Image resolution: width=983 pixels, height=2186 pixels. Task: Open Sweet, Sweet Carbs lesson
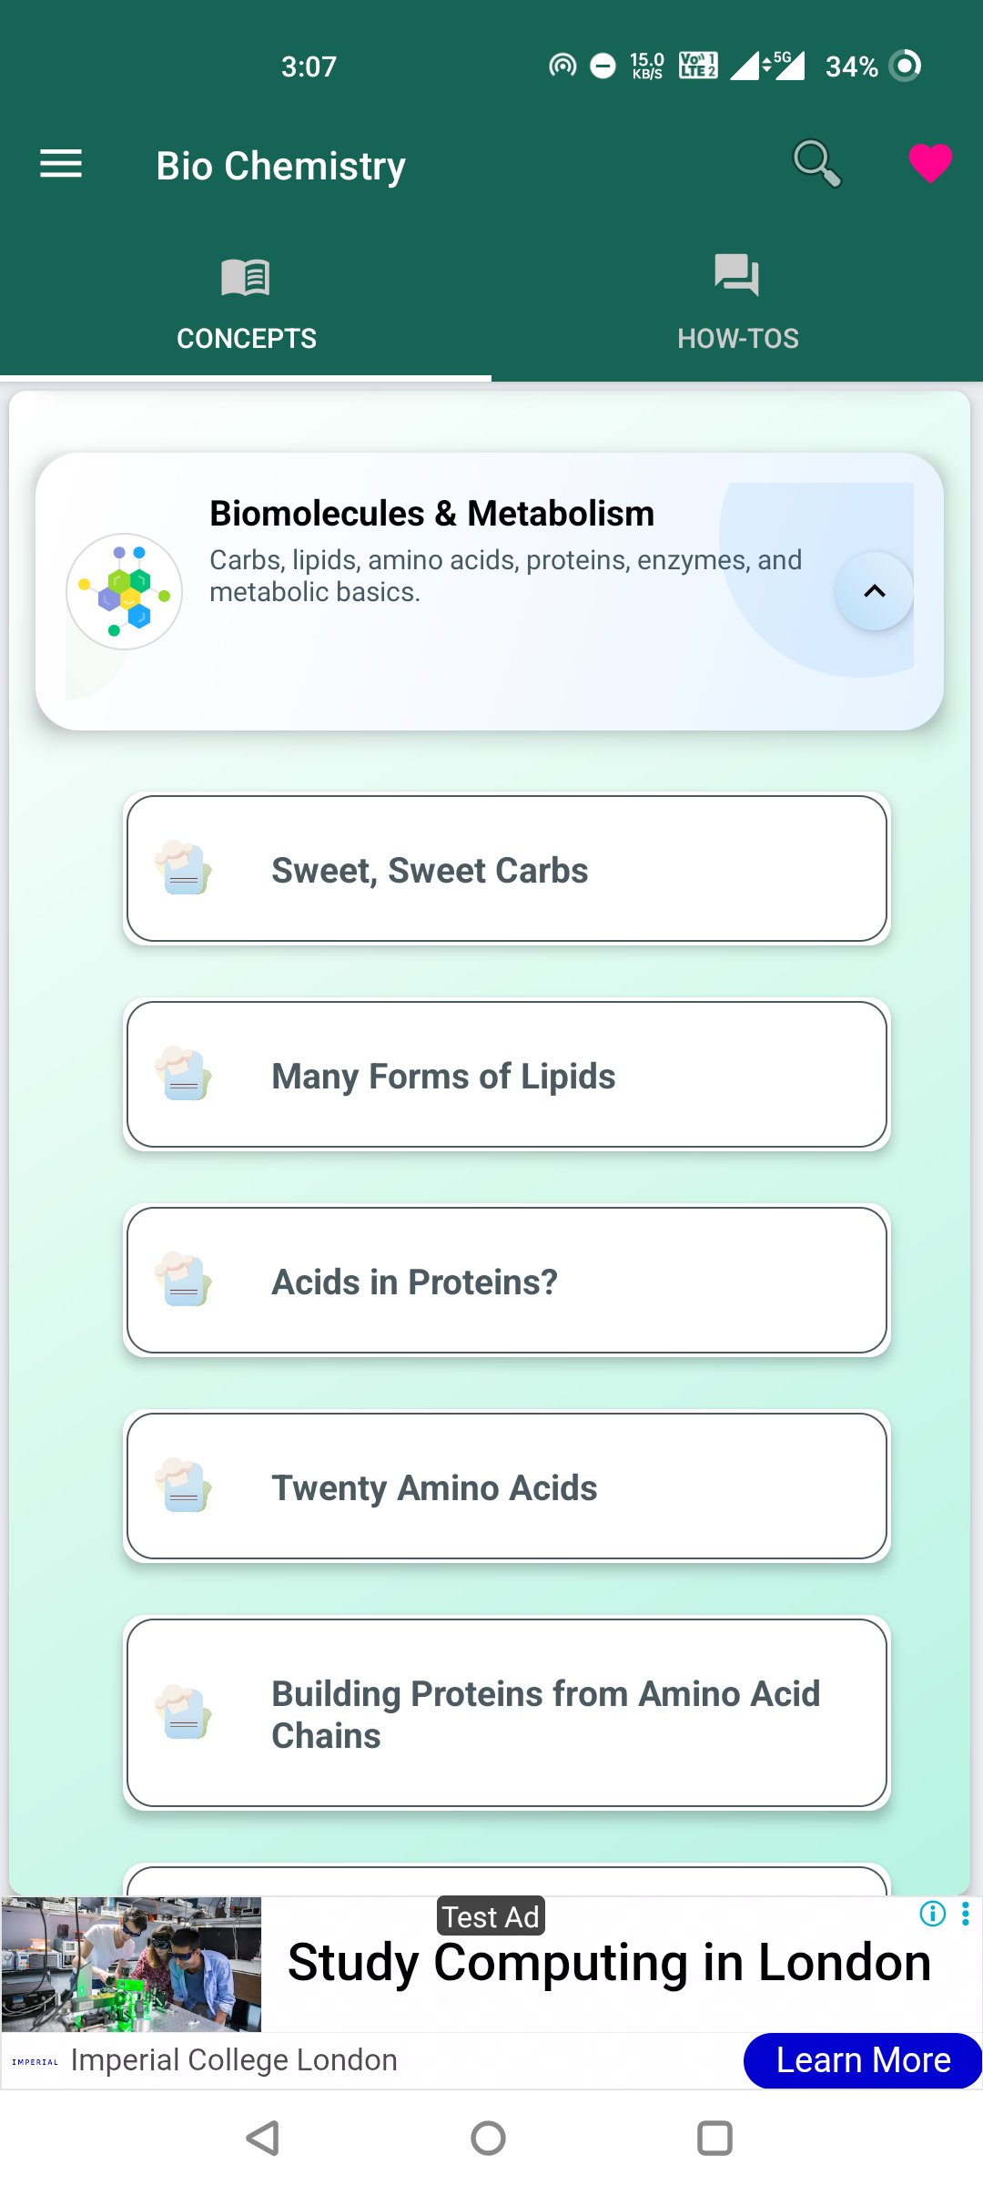[x=507, y=869]
